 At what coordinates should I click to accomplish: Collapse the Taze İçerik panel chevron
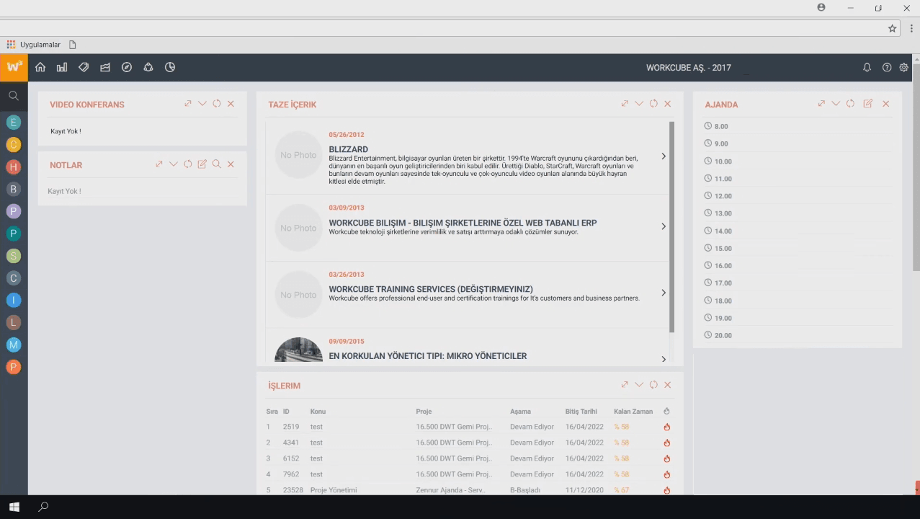tap(639, 104)
